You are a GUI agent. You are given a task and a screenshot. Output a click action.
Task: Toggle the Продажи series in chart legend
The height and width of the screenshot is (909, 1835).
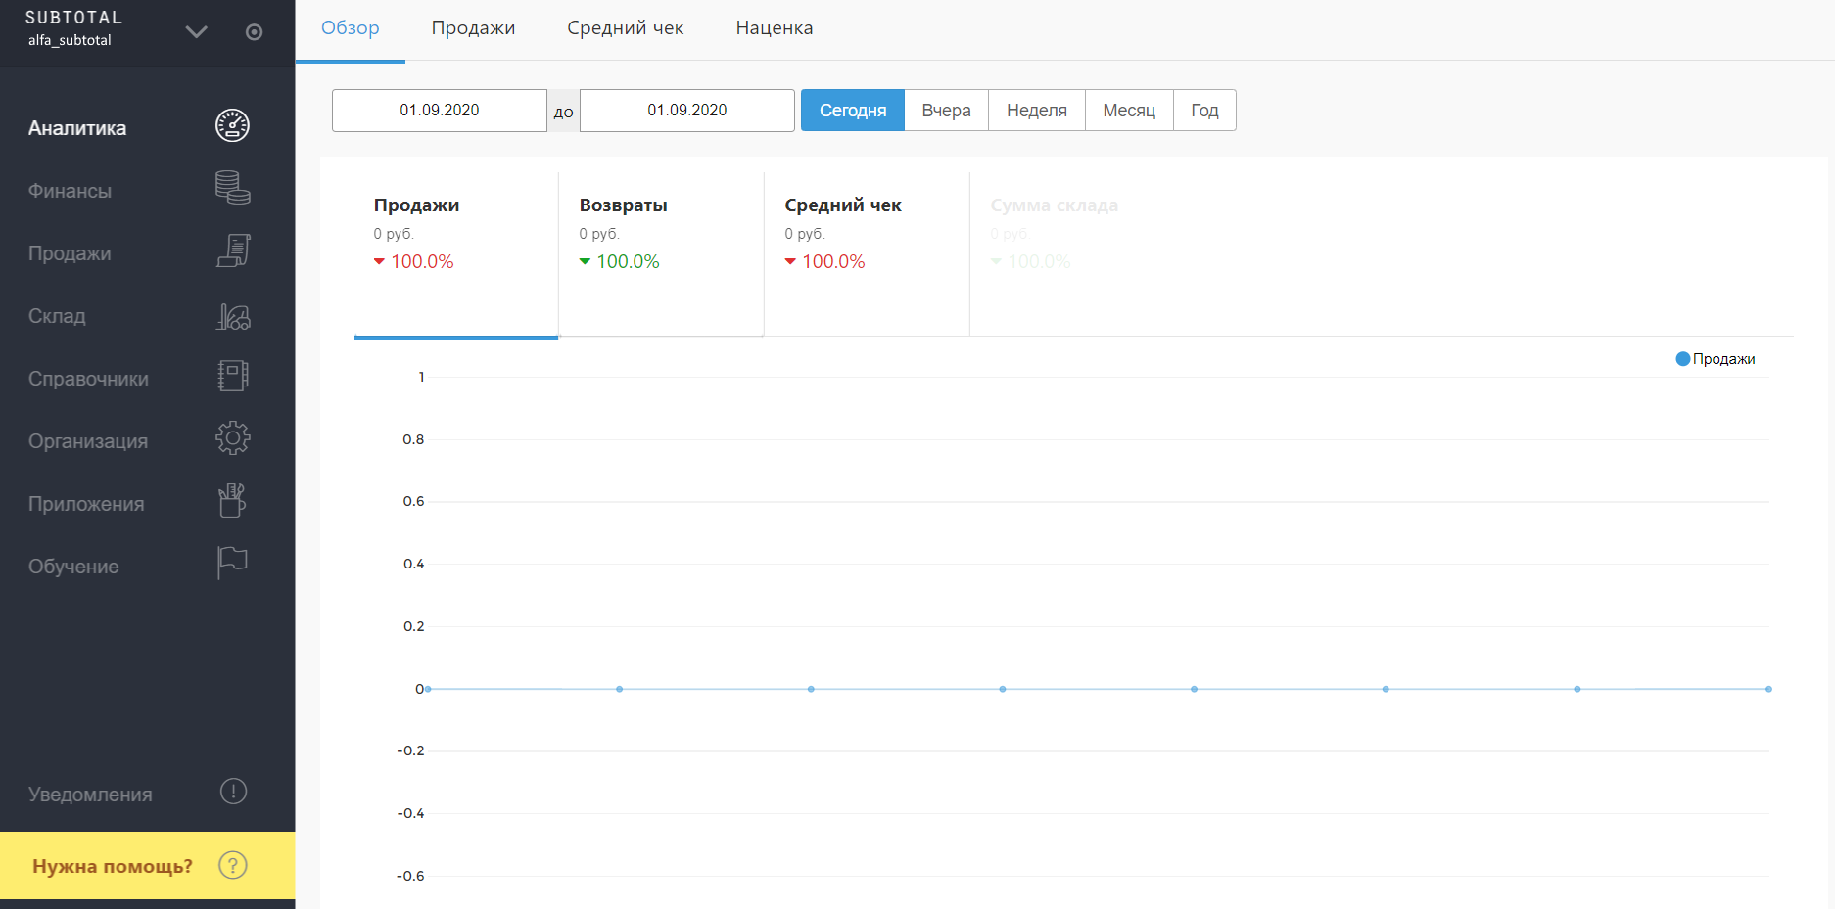1716,359
